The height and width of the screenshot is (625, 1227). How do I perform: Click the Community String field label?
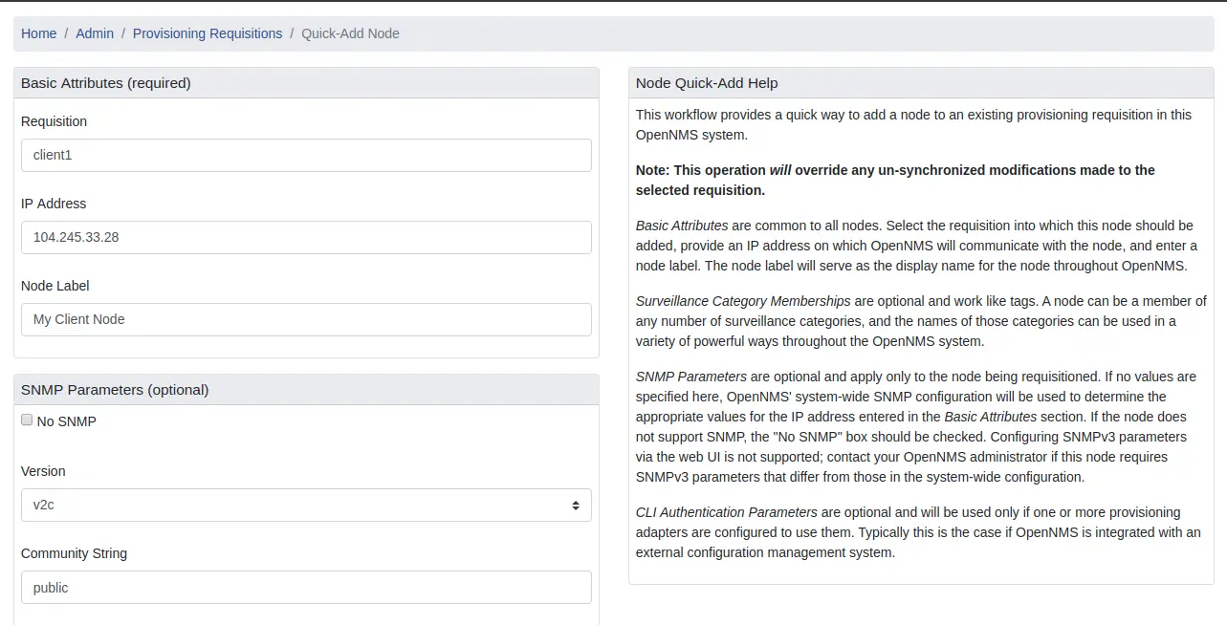pos(74,553)
